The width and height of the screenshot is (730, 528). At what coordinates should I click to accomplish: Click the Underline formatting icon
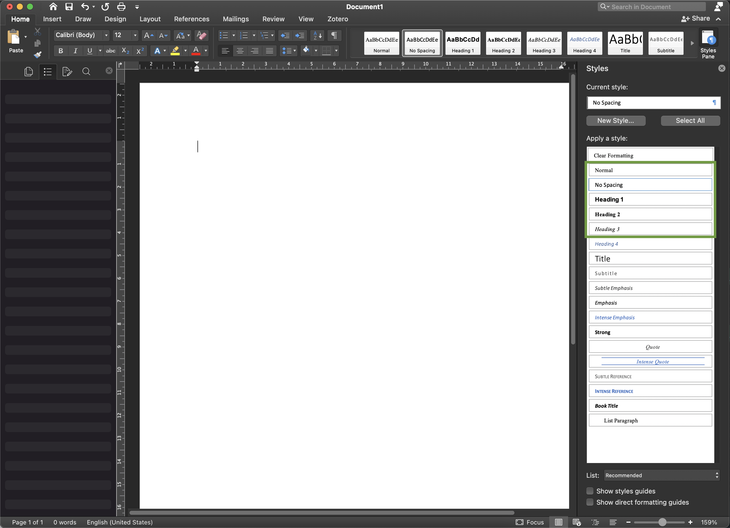(x=89, y=52)
